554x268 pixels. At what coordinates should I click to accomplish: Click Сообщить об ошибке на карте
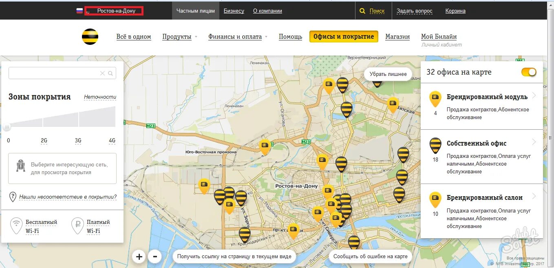point(371,257)
